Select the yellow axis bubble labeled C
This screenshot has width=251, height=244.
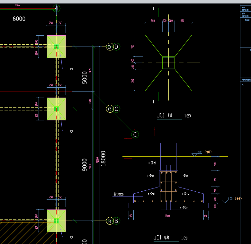(x=110, y=109)
